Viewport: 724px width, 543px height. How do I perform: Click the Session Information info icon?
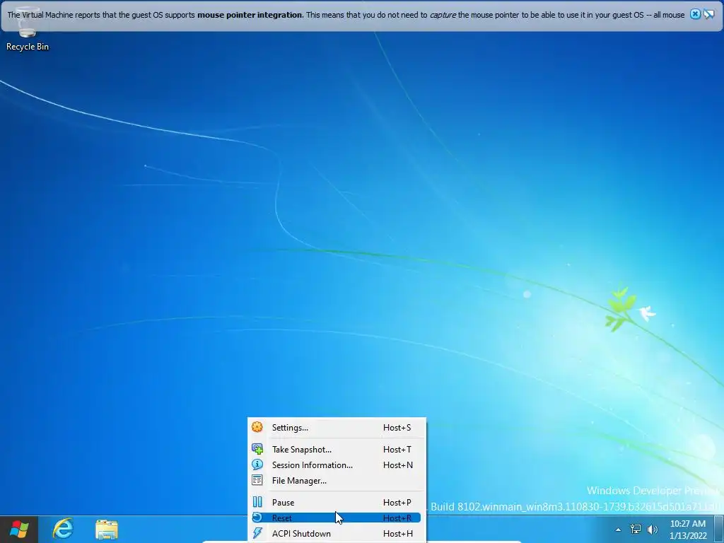(x=257, y=465)
